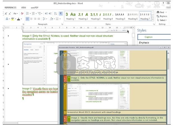Click the Shrink Font icon
This screenshot has width=173, height=128.
point(10,13)
